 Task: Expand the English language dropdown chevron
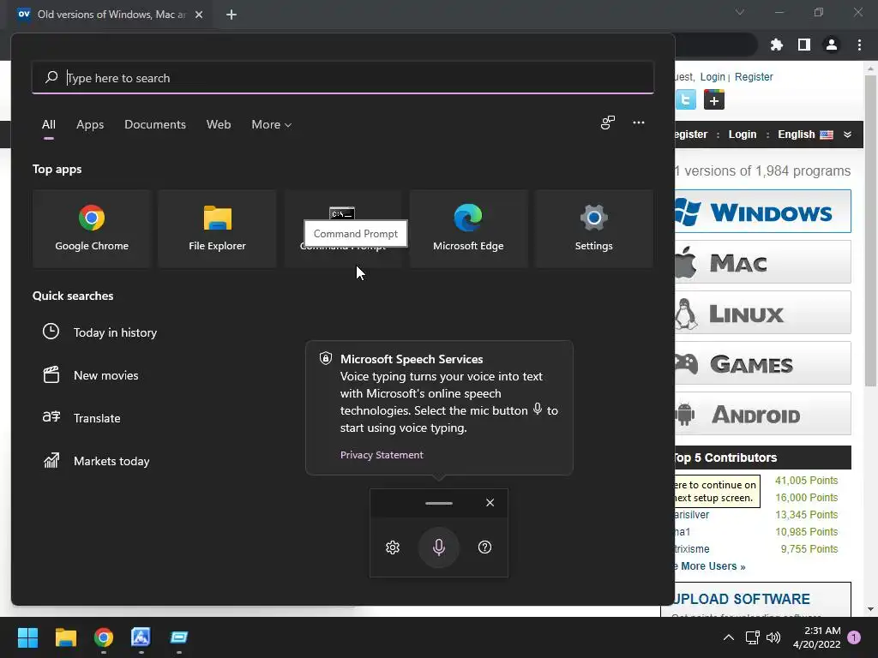pos(847,135)
